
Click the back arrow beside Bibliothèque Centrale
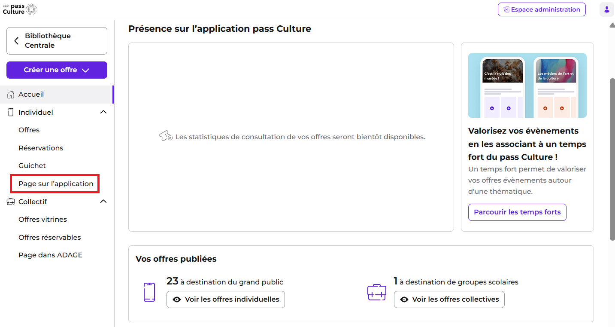[17, 41]
